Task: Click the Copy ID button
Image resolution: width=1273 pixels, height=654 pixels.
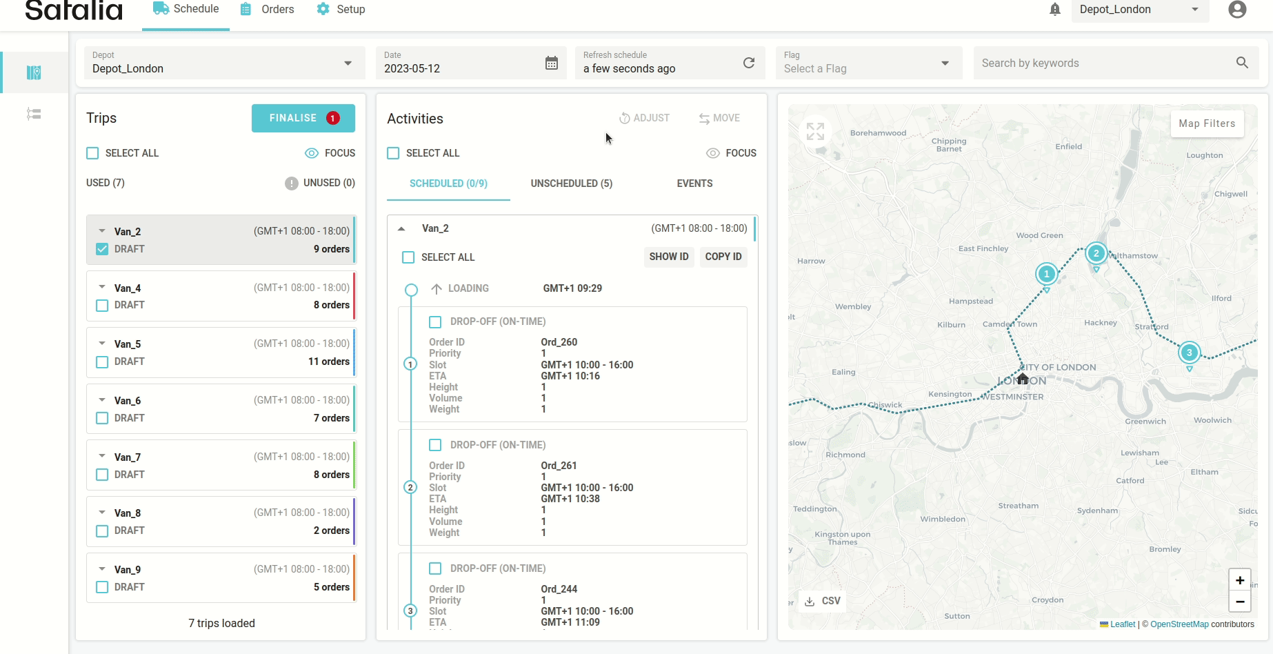Action: [x=723, y=257]
